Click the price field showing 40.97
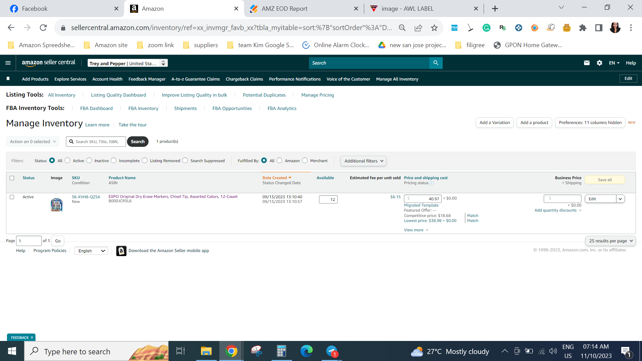The height and width of the screenshot is (361, 642). (x=423, y=199)
